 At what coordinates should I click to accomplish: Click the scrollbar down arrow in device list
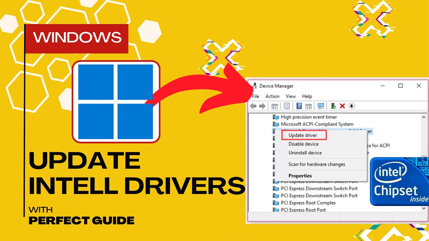click(x=424, y=209)
